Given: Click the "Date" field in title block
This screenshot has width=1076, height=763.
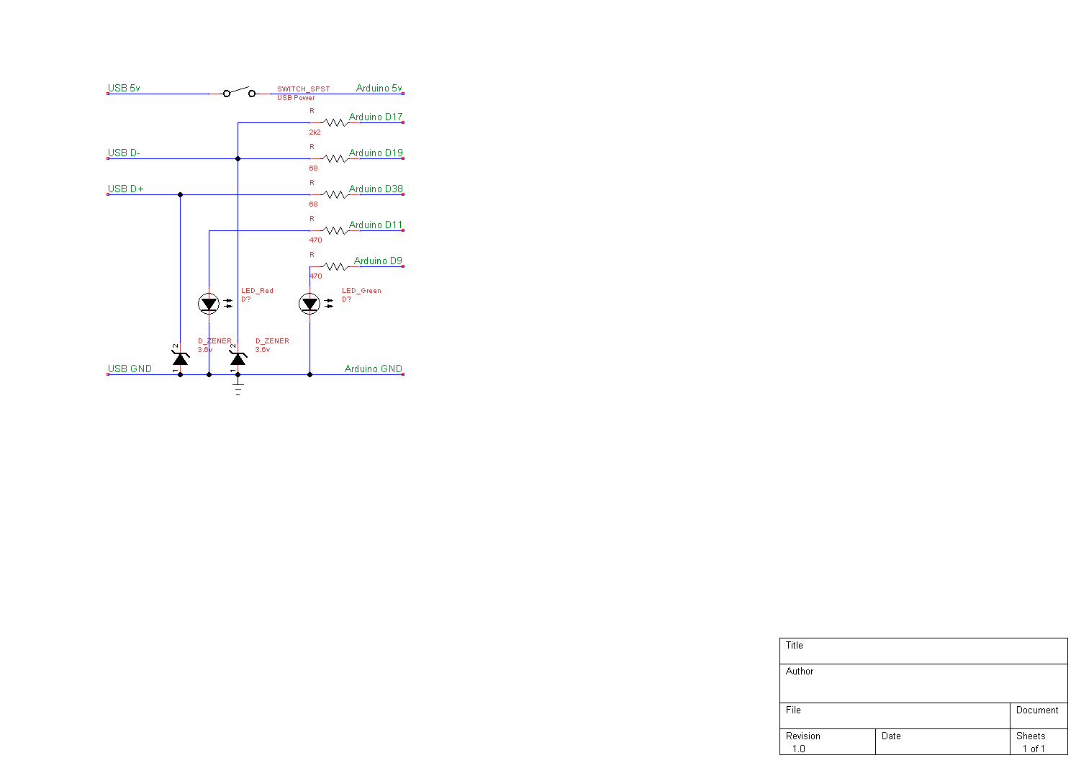Looking at the screenshot, I should 943,741.
